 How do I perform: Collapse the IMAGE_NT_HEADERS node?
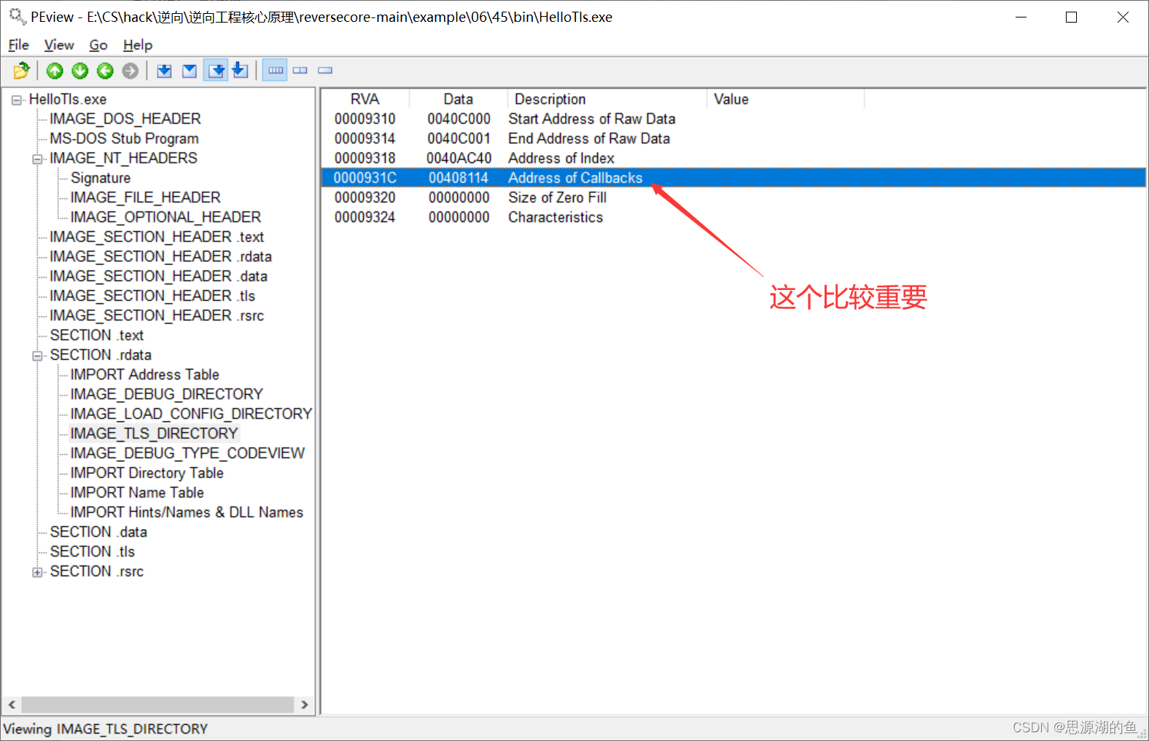37,159
